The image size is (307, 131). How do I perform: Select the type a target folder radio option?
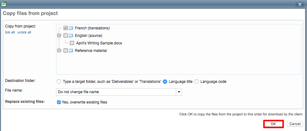(59, 82)
